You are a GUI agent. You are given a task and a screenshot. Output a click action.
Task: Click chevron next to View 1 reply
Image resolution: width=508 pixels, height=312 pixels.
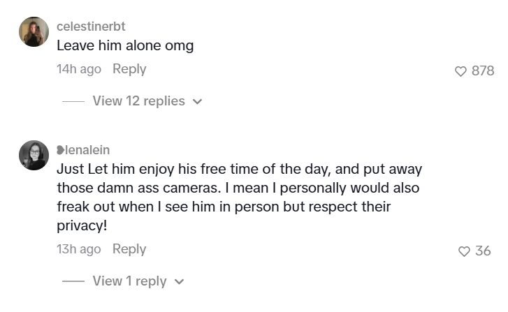[x=179, y=282]
